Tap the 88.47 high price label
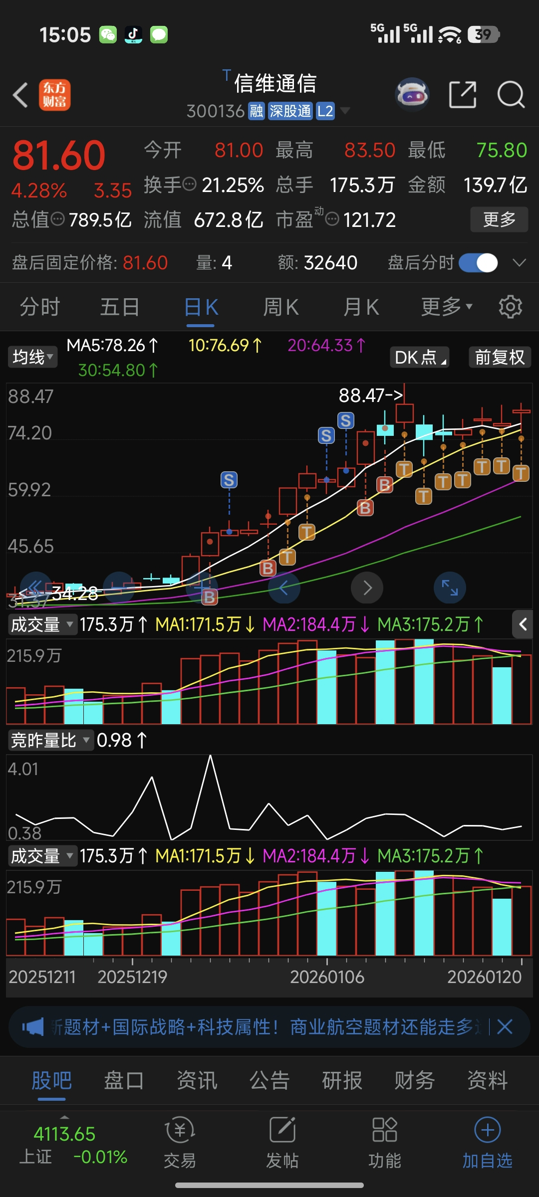Screen dimensions: 539x1197 370,396
